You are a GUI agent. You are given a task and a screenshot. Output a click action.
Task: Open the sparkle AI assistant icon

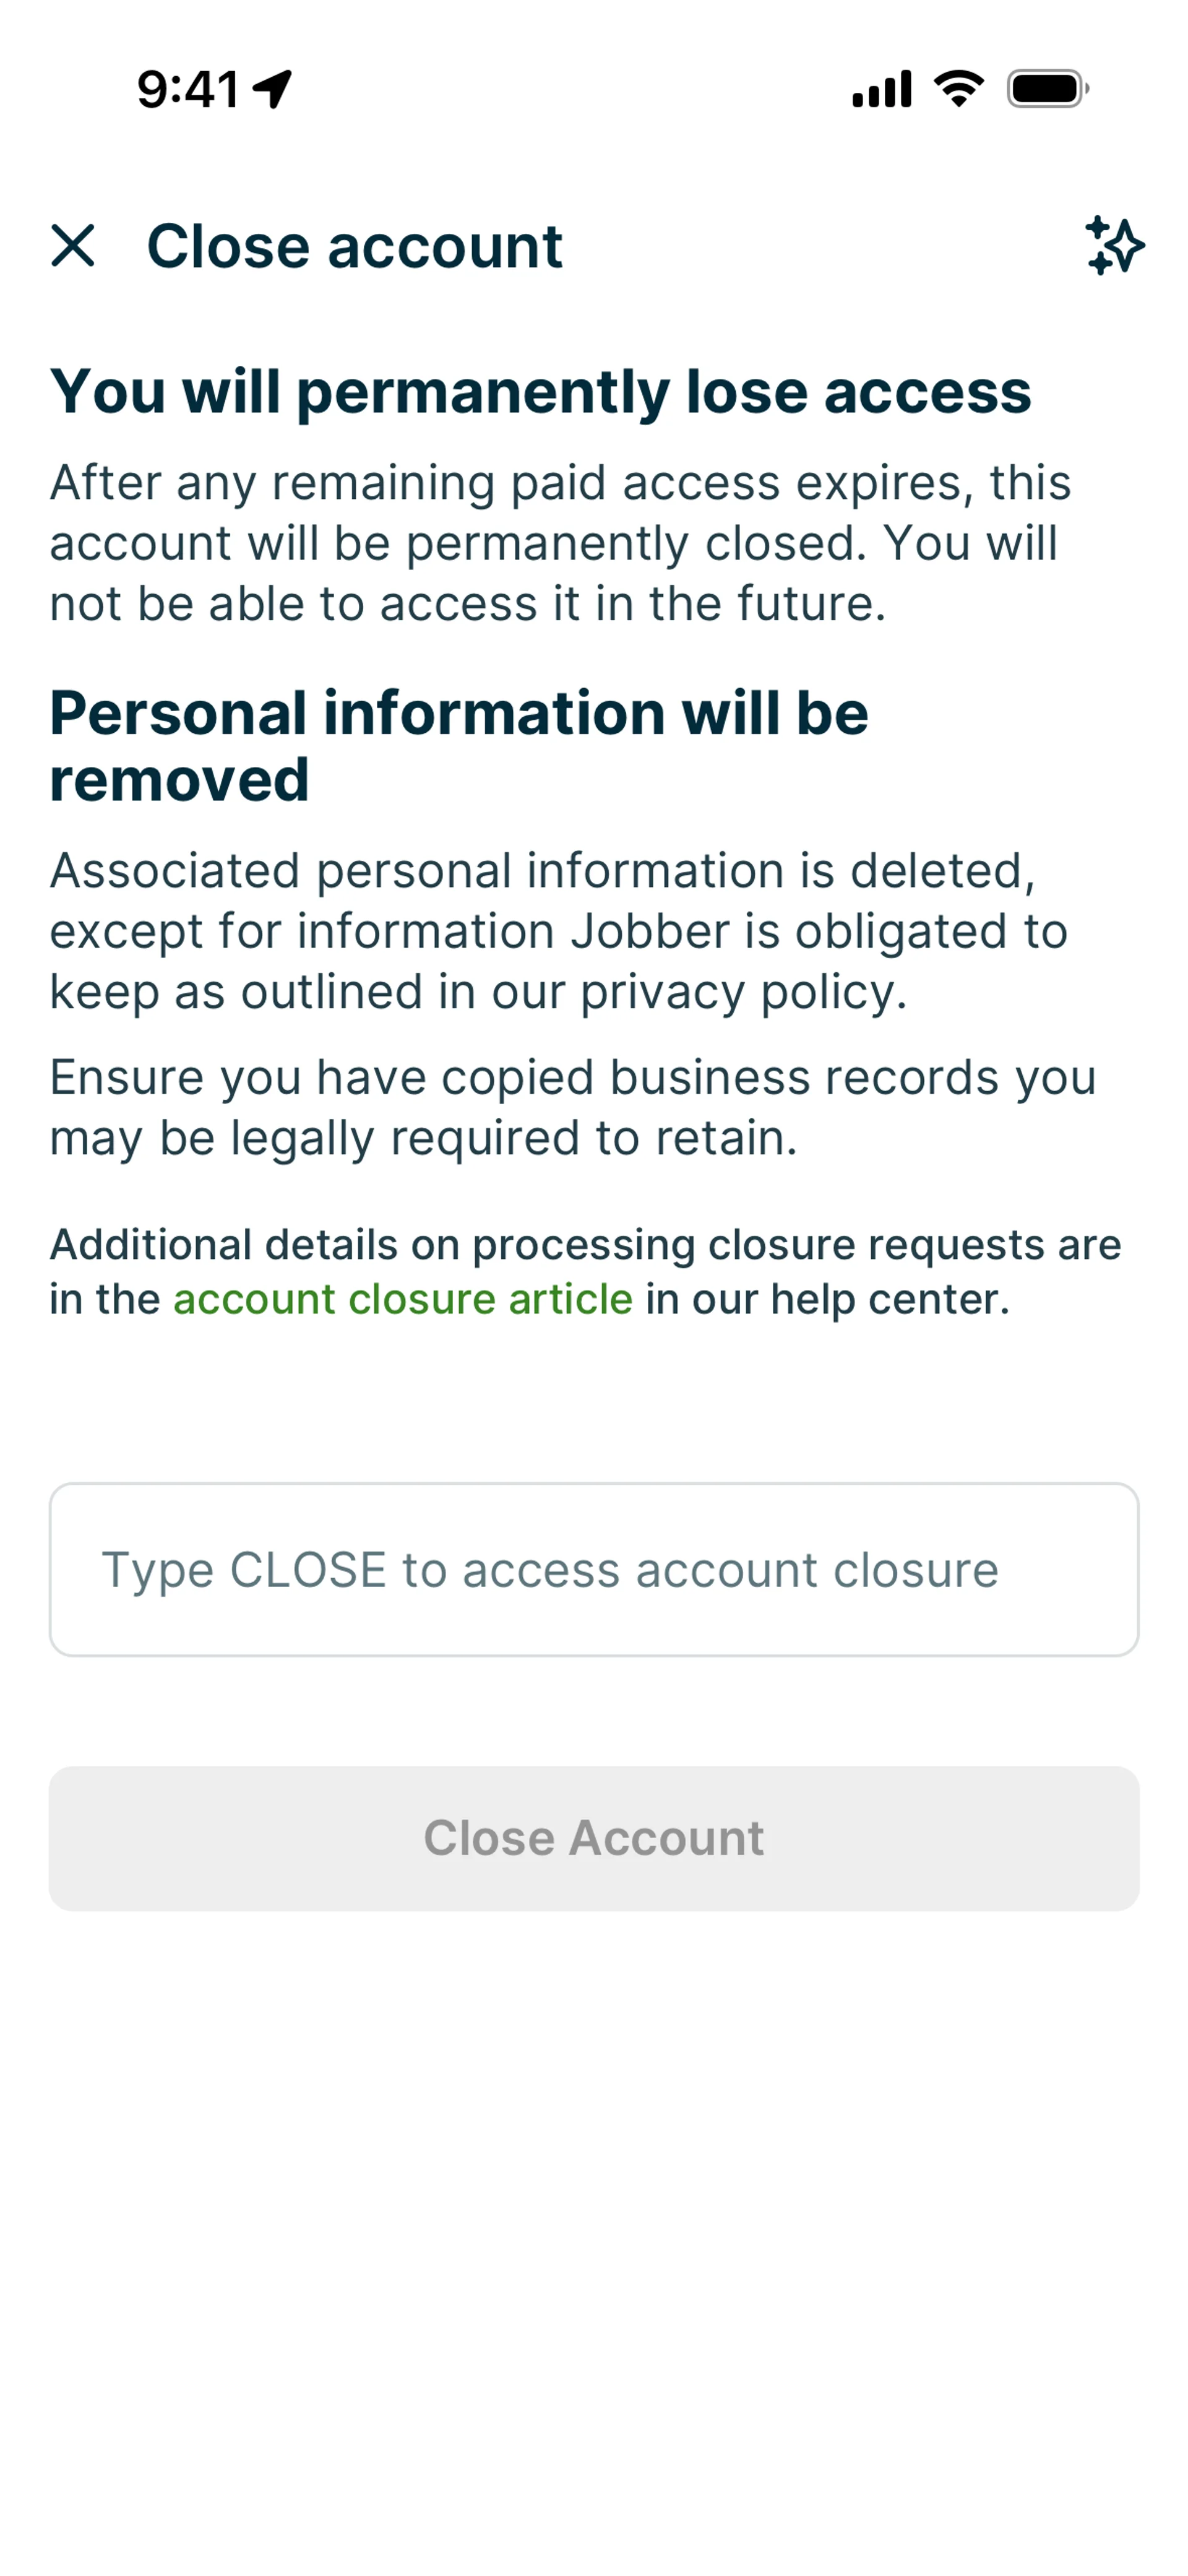[x=1114, y=246]
